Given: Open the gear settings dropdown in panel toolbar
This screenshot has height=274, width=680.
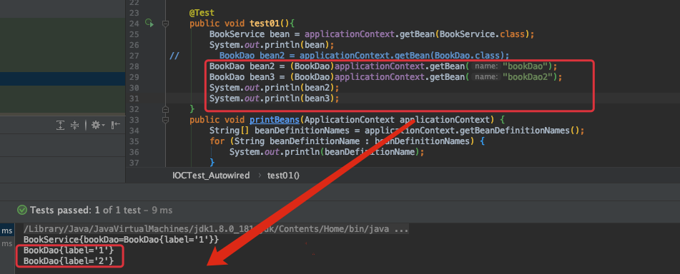Looking at the screenshot, I should 97,125.
